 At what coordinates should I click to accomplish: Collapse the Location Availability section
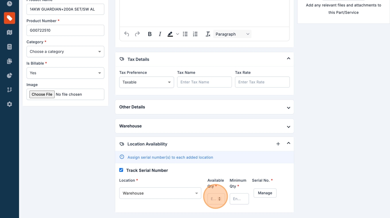289,143
